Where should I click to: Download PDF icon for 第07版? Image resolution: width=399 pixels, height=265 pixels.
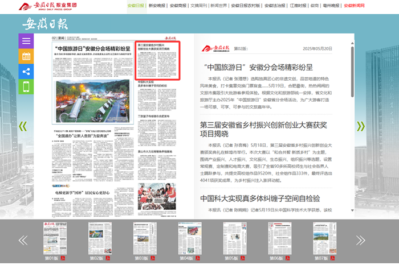point(333,258)
